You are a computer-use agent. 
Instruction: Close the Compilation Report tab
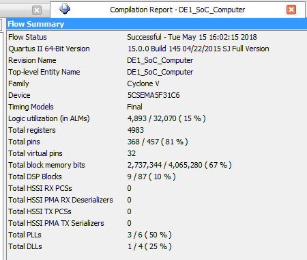(291, 10)
